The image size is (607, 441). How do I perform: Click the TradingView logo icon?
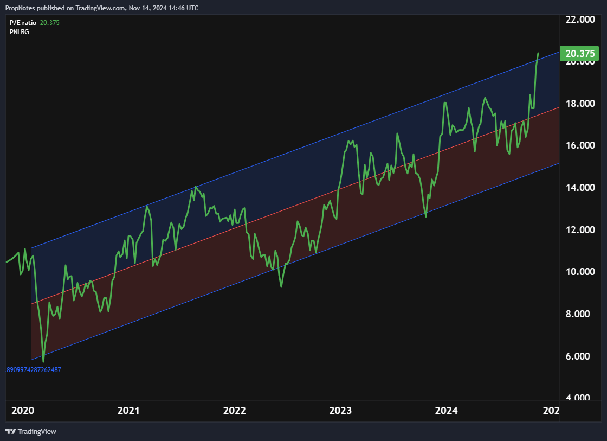pyautogui.click(x=10, y=431)
